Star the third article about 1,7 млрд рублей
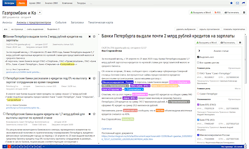The width and height of the screenshot is (249, 149). point(94,114)
